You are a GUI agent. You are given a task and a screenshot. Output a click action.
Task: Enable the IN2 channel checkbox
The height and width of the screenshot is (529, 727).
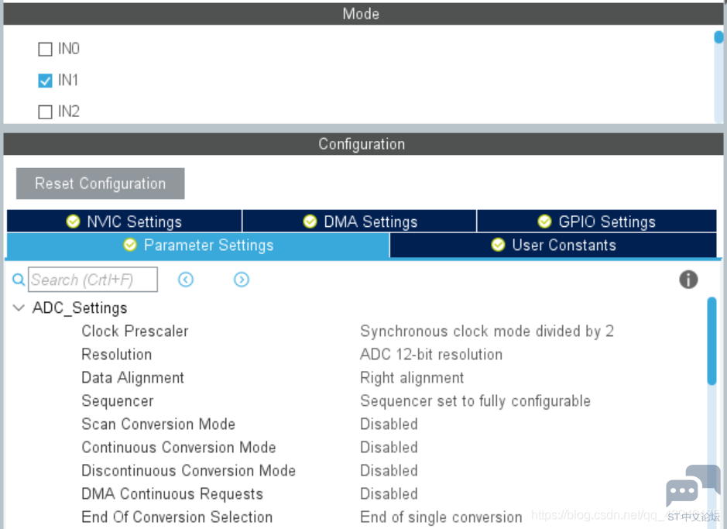pyautogui.click(x=45, y=112)
